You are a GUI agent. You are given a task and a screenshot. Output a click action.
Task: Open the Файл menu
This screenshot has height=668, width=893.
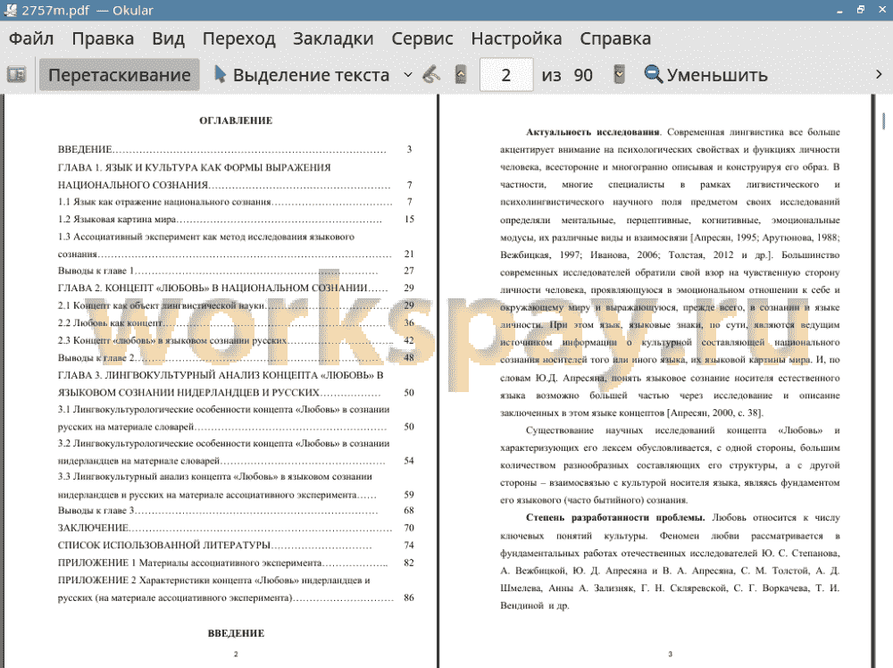(x=31, y=38)
